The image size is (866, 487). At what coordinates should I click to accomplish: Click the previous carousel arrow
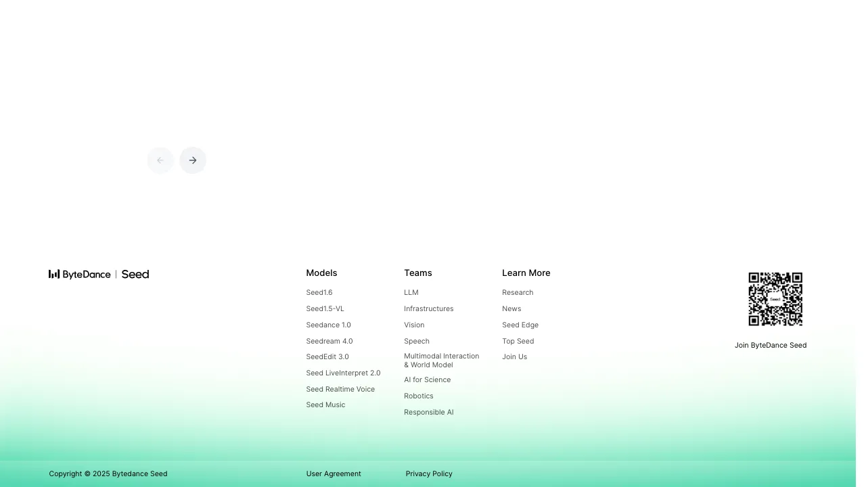click(x=160, y=160)
